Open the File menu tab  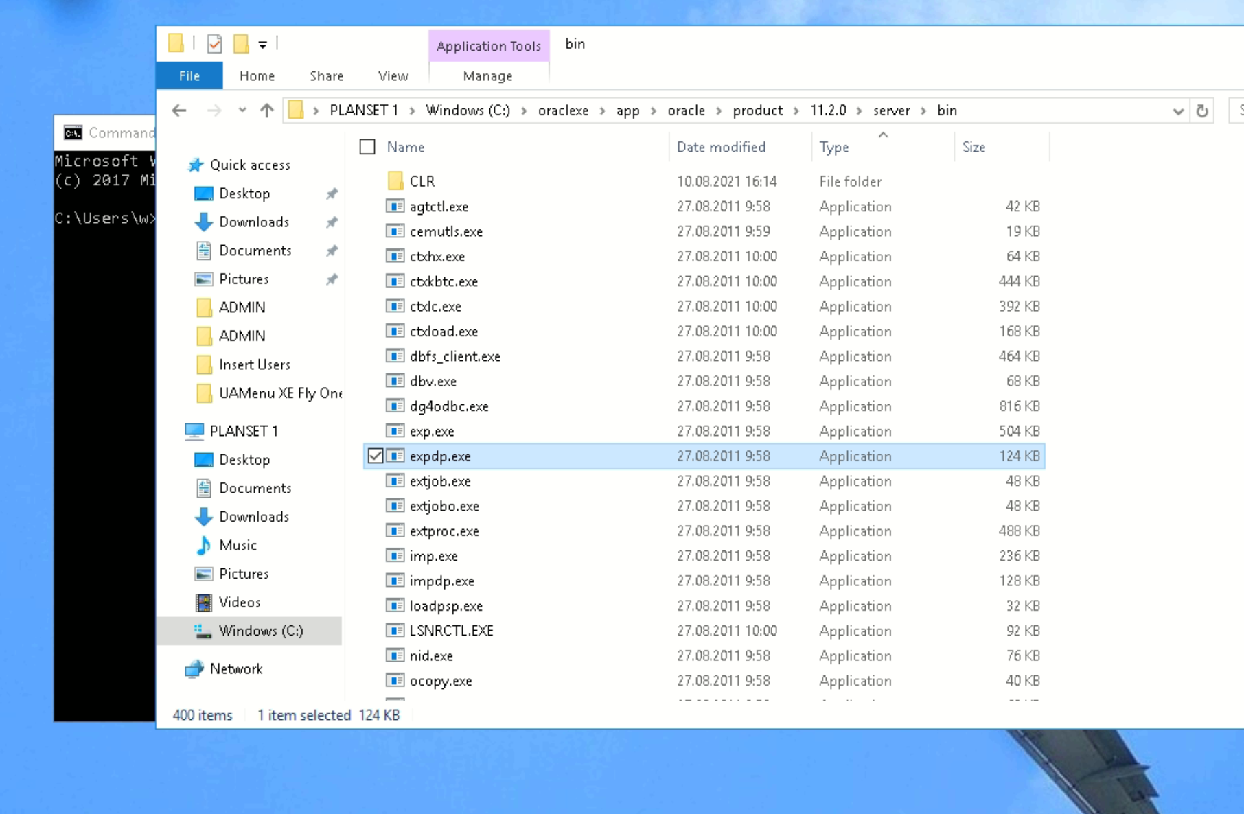point(189,75)
